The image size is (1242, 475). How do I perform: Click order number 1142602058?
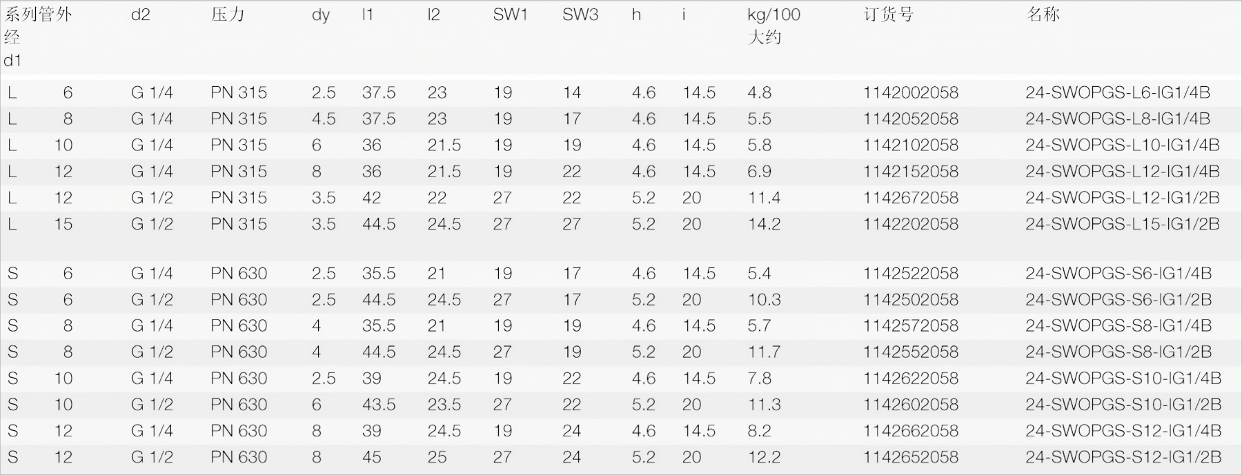pos(910,404)
